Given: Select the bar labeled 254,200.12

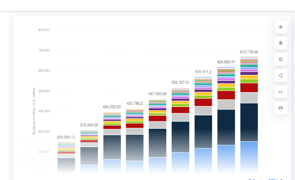Looking at the screenshot, I should [x=66, y=157].
